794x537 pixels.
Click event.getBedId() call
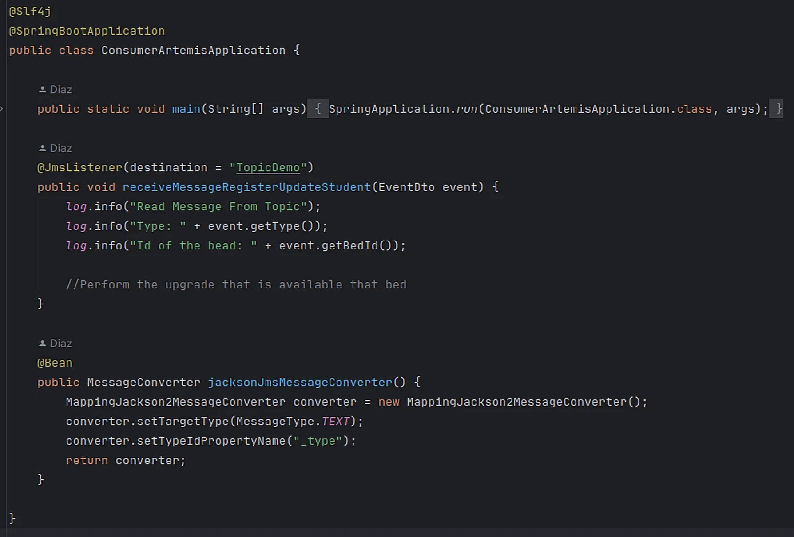point(339,246)
